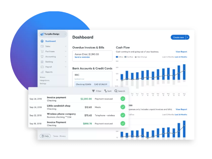Viewport: 212px width, 159px height.
Task: Open the Integrations sidebar link
Action: point(45,80)
